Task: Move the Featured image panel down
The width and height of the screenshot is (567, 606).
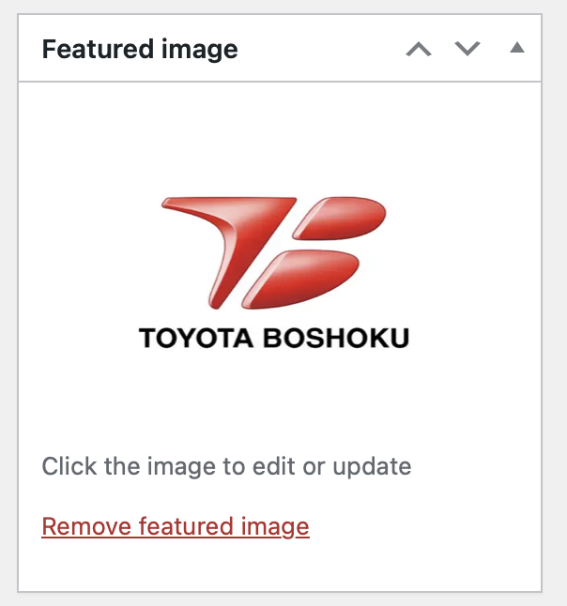Action: pos(467,49)
